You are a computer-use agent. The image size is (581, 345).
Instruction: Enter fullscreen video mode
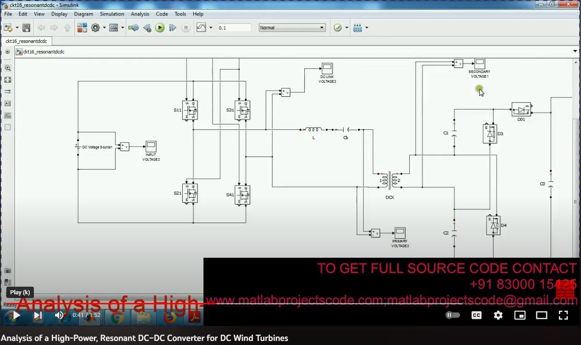pos(563,315)
